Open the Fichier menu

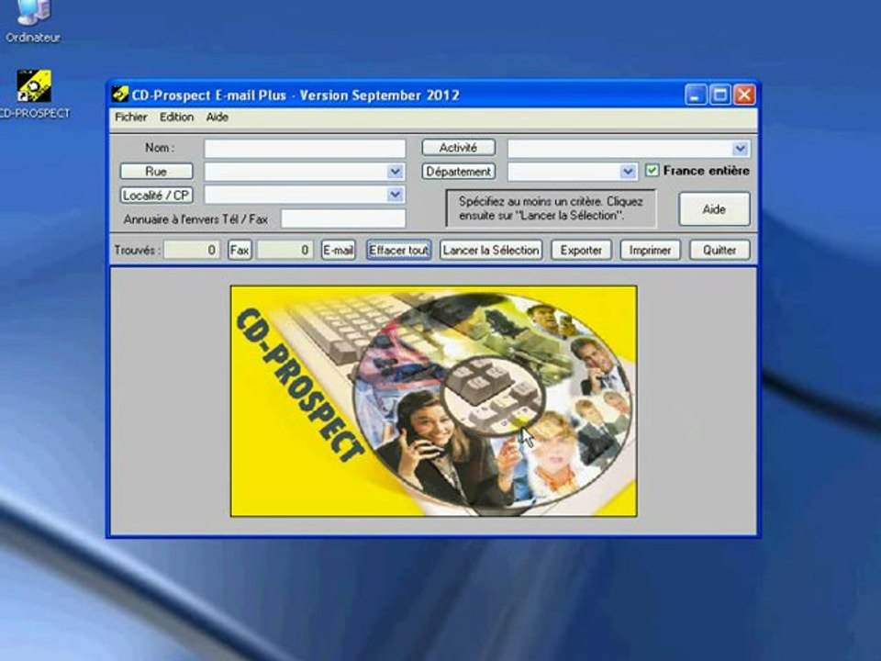click(131, 117)
